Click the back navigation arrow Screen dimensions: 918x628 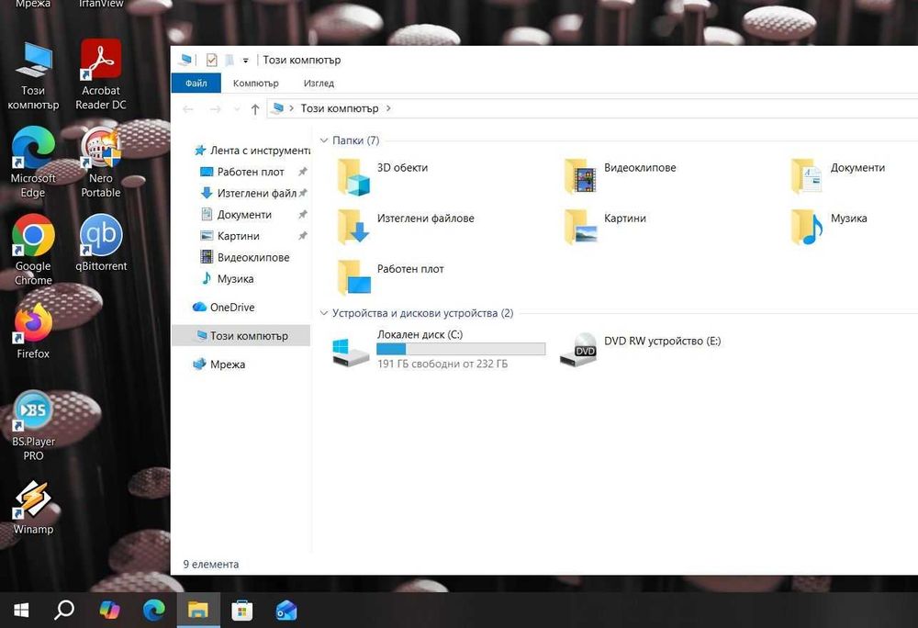(x=188, y=109)
